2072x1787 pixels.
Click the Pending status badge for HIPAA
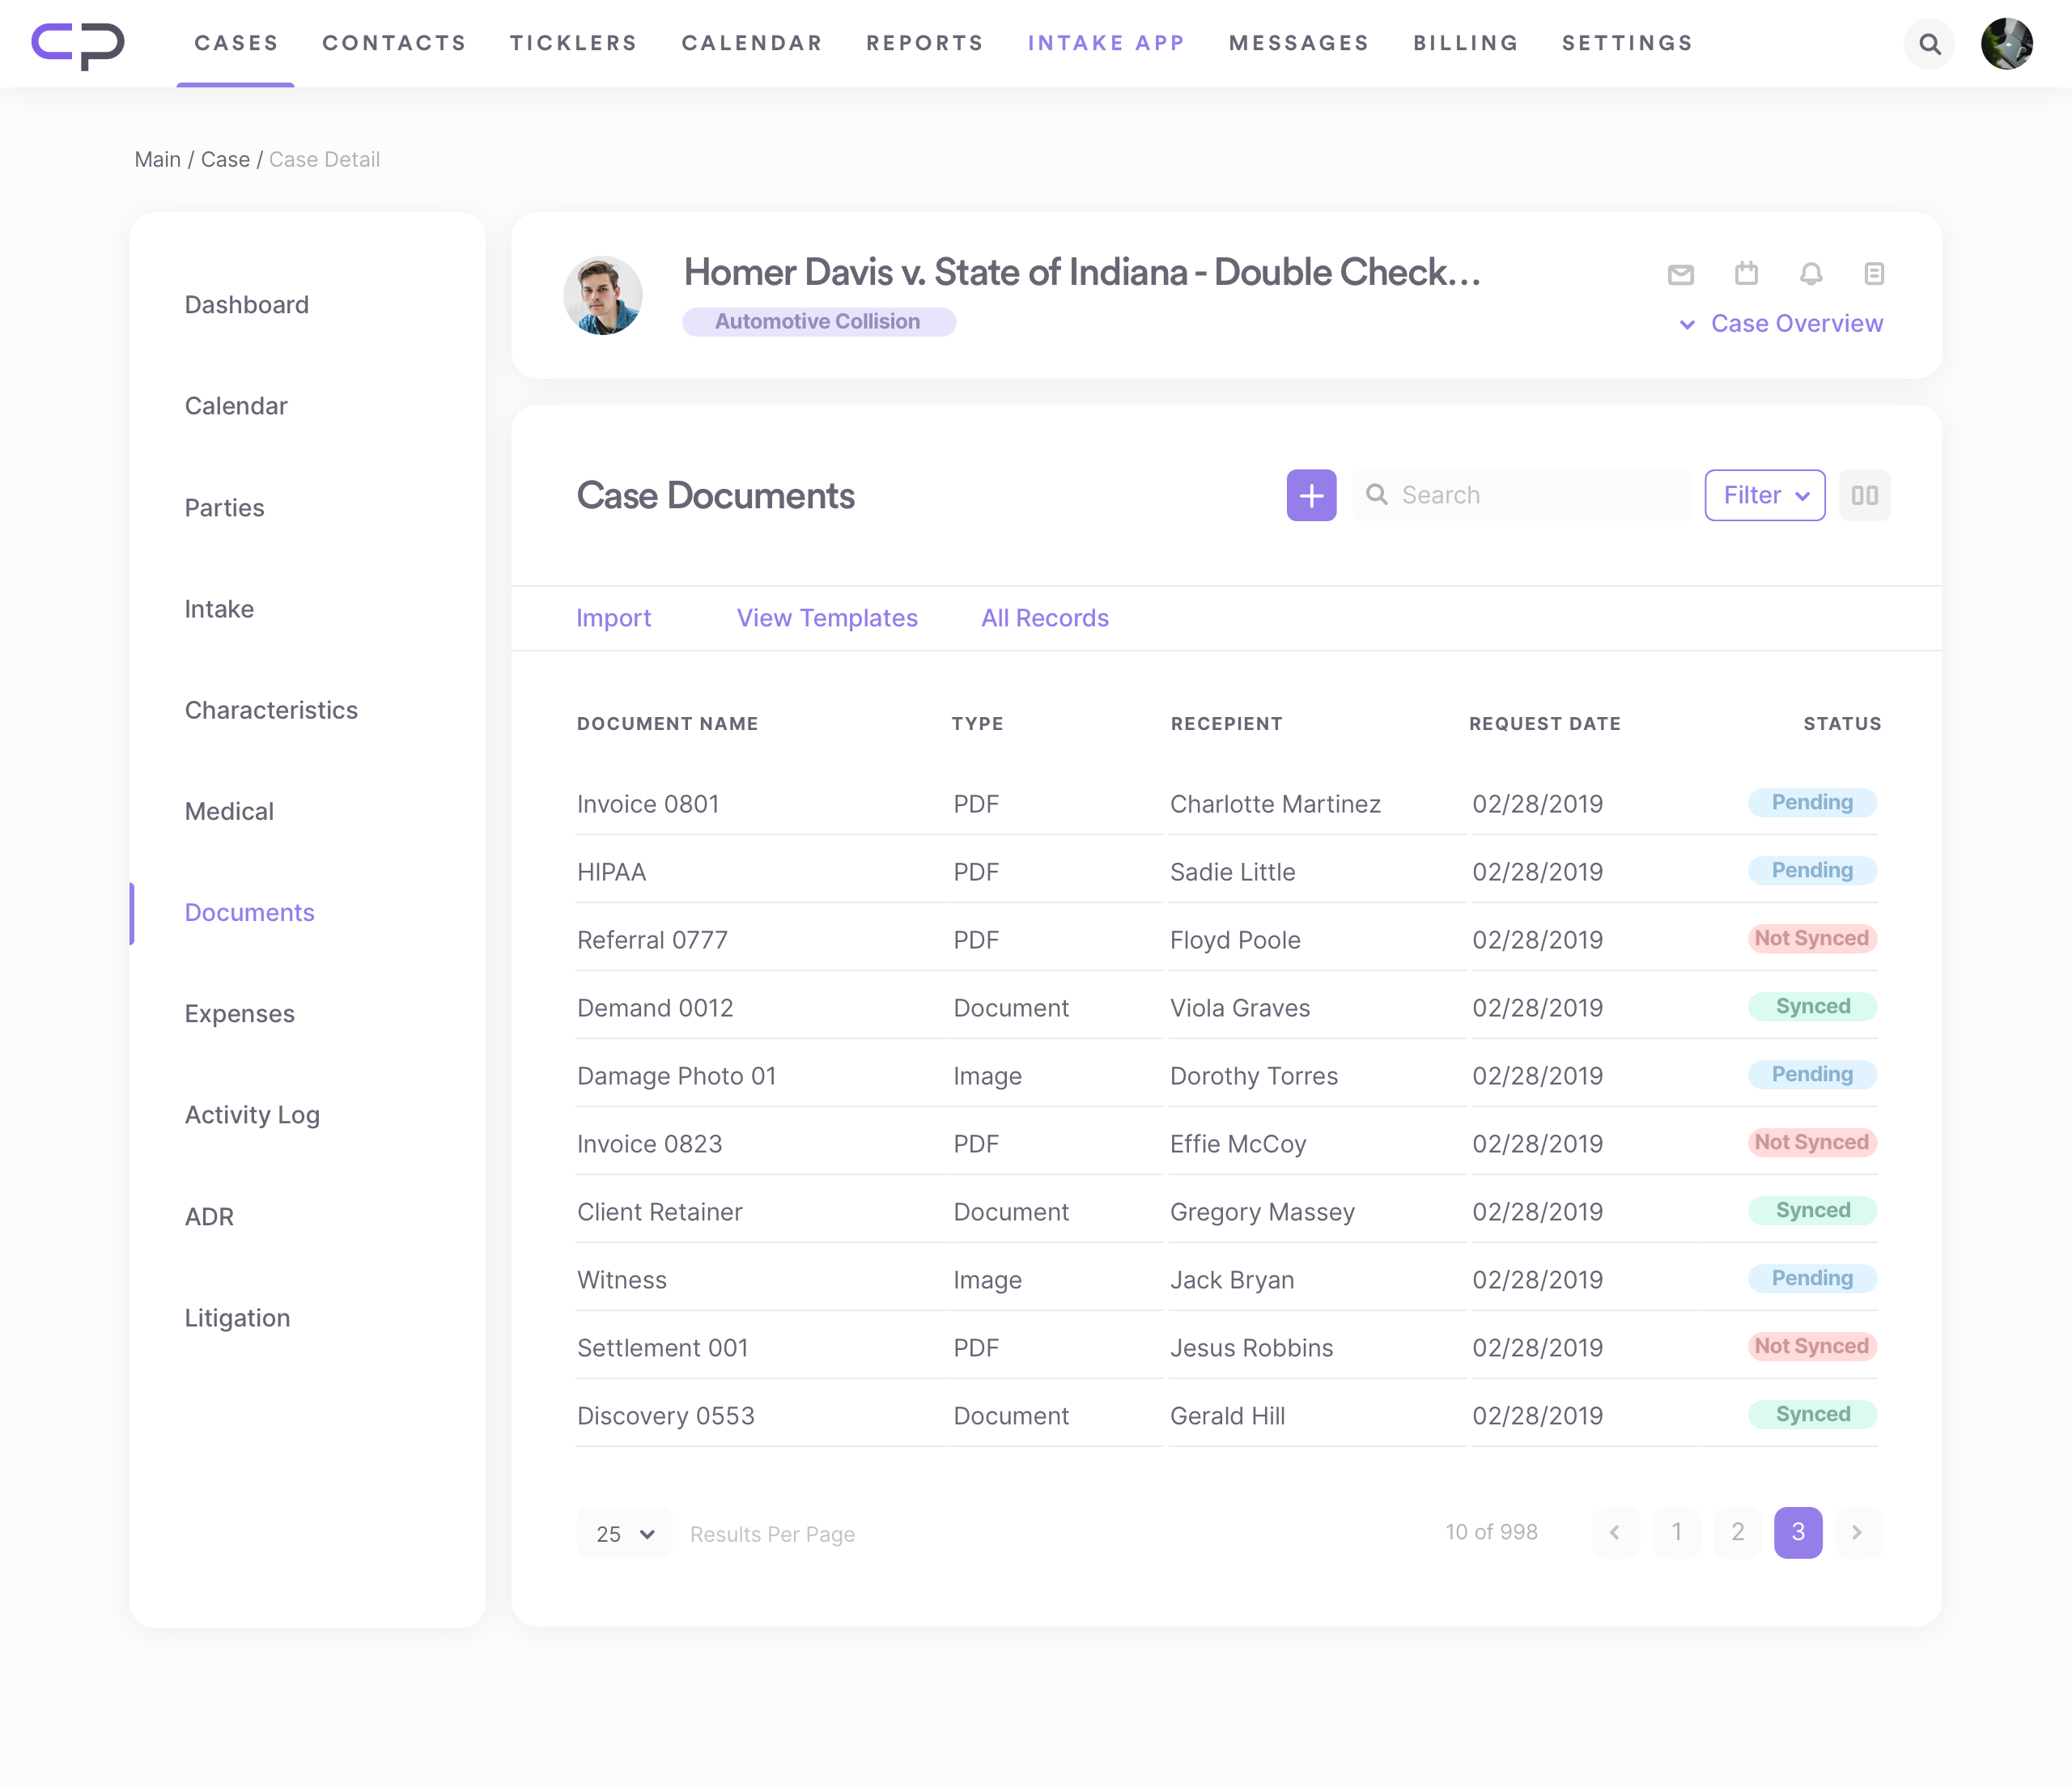click(x=1812, y=870)
